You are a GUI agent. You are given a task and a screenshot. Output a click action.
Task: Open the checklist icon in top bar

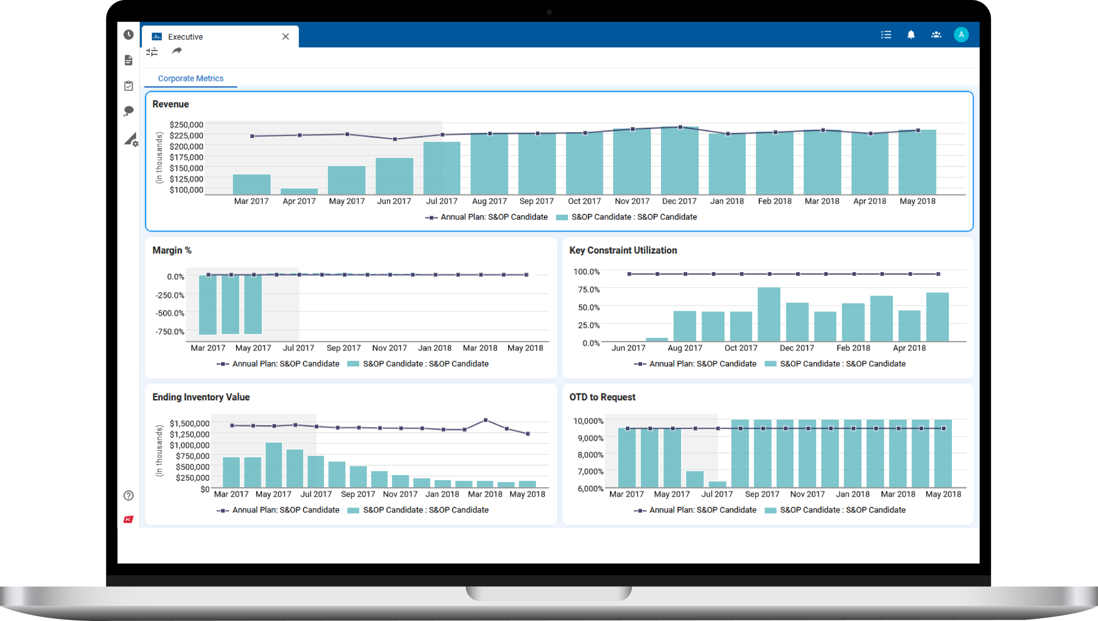(886, 35)
